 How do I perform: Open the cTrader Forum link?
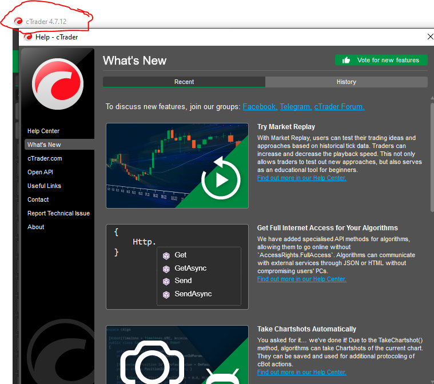coord(339,106)
